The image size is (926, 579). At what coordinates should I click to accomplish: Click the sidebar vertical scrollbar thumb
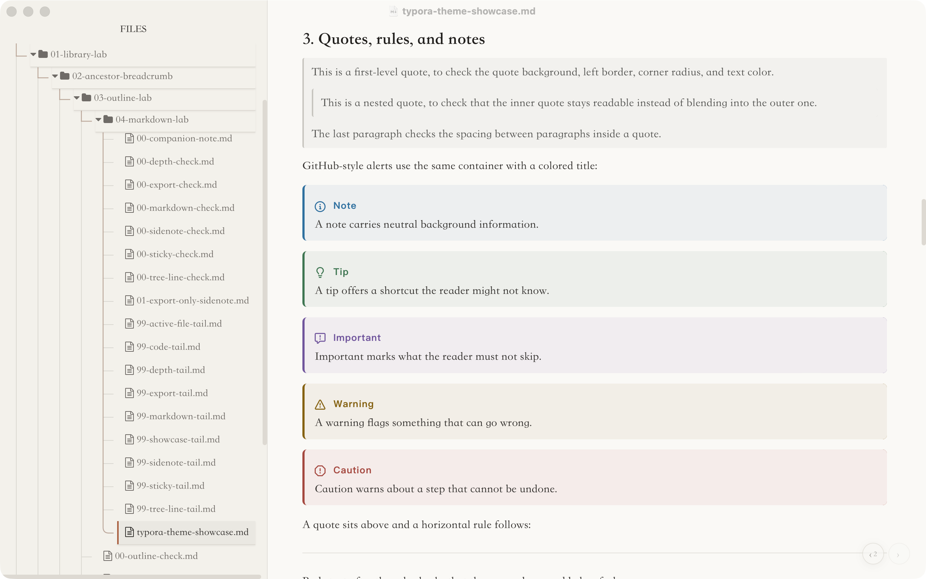coord(264,272)
